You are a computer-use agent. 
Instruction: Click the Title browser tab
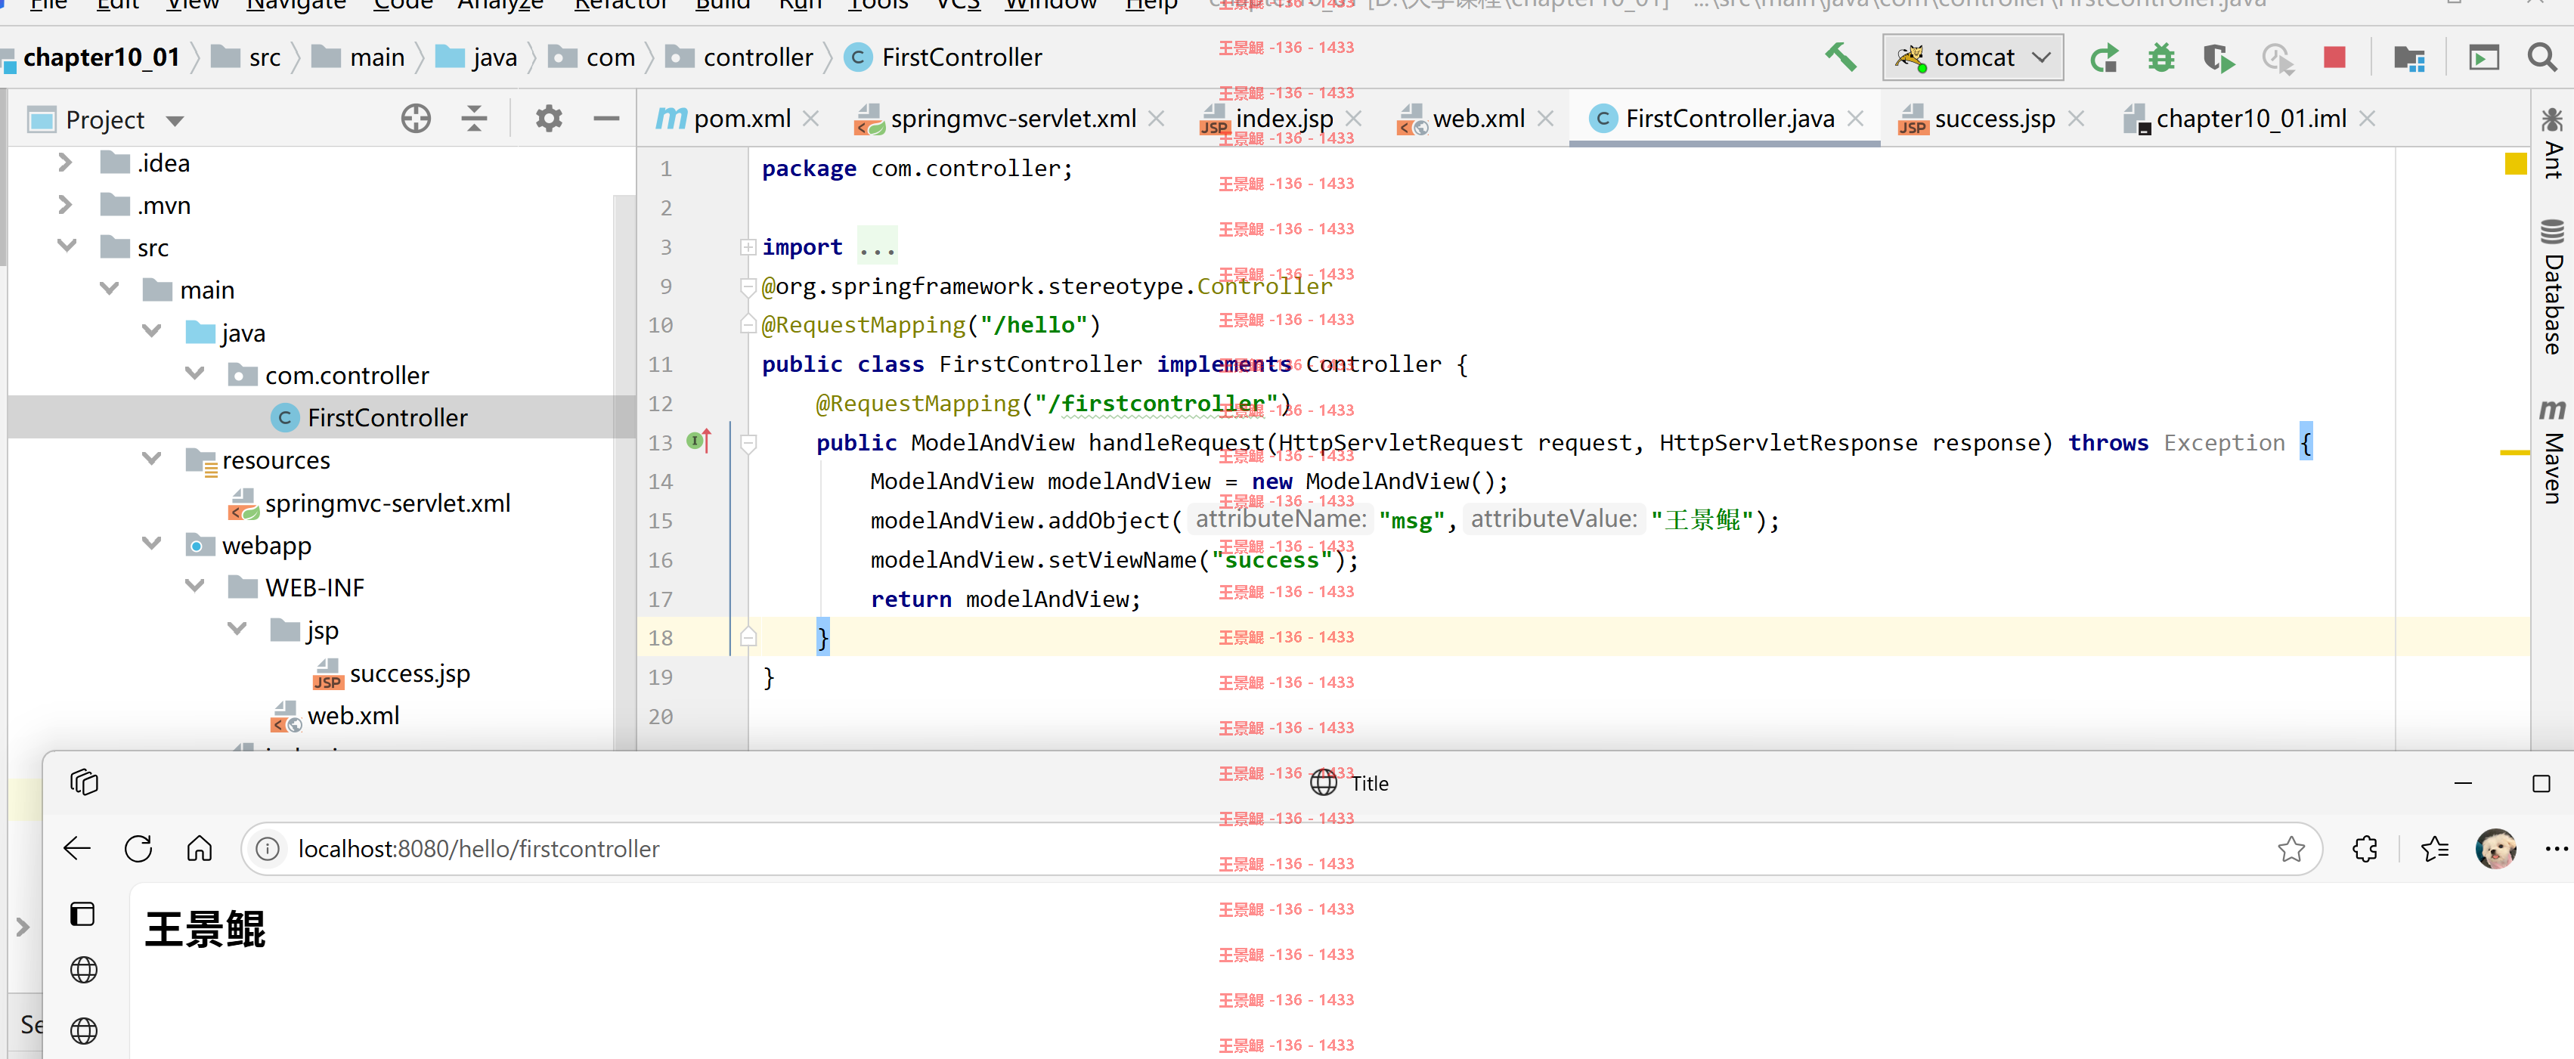1350,783
